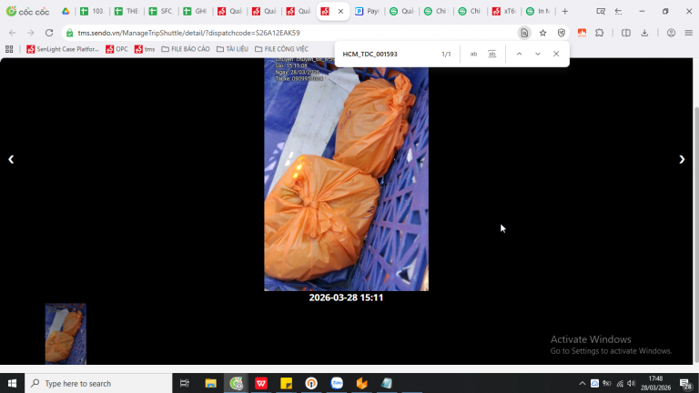Screen dimensions: 699x393
Task: Open Sticky Notes from the taskbar
Action: tap(286, 383)
